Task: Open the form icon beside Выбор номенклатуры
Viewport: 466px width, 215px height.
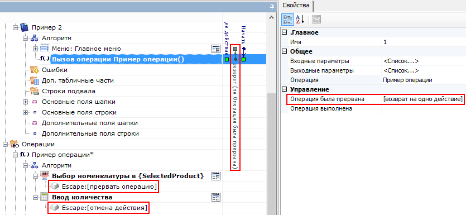Action: (215, 176)
